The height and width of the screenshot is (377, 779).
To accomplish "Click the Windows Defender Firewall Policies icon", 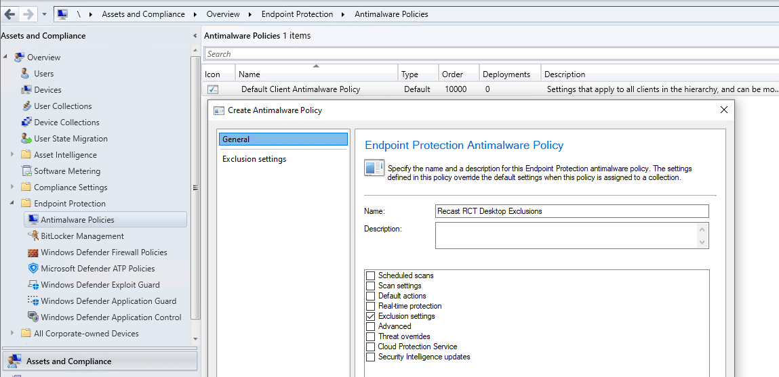I will click(x=33, y=252).
